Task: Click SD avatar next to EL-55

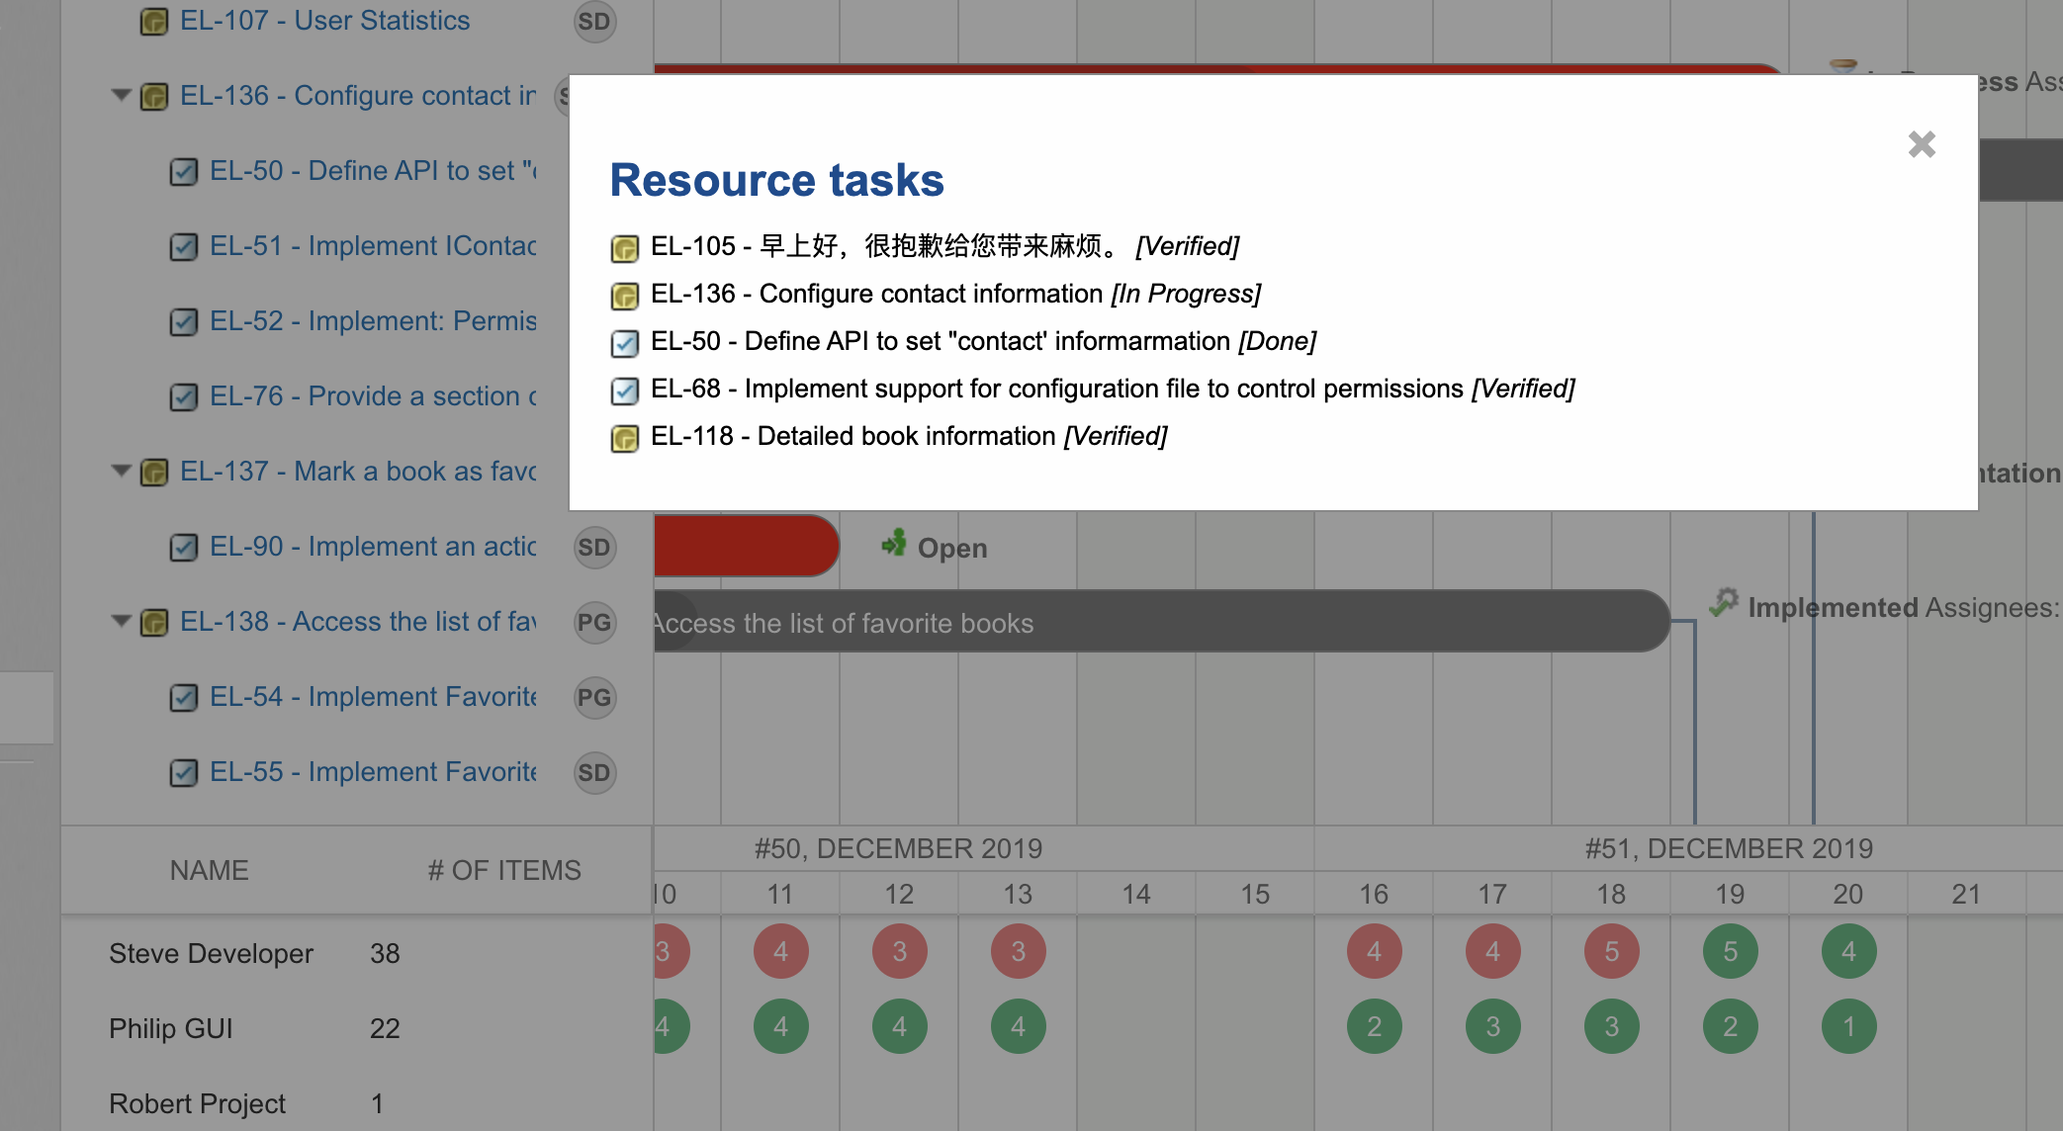Action: [594, 773]
